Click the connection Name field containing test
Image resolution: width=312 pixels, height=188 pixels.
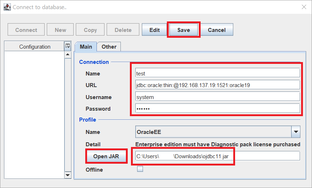click(217, 73)
